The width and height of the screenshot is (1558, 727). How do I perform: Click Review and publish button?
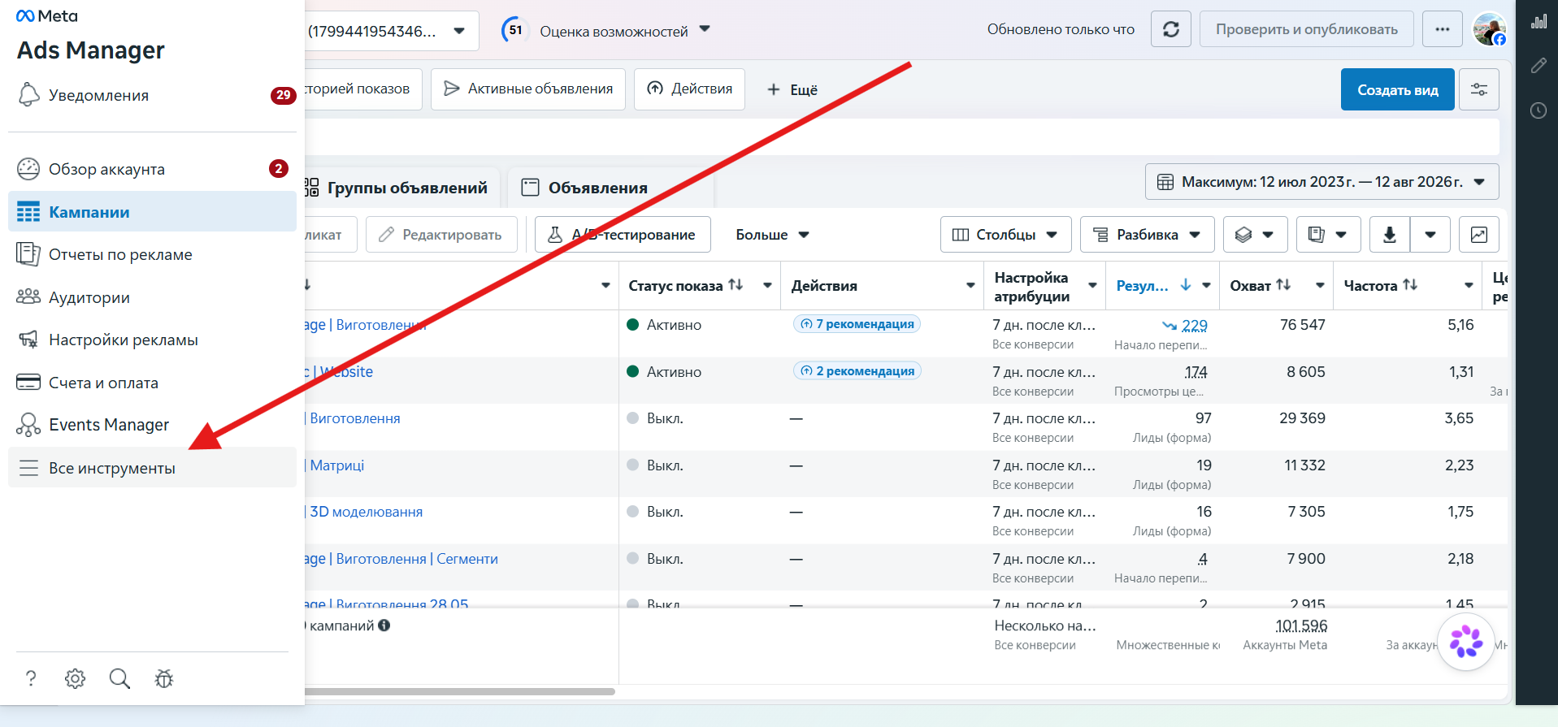pos(1307,29)
